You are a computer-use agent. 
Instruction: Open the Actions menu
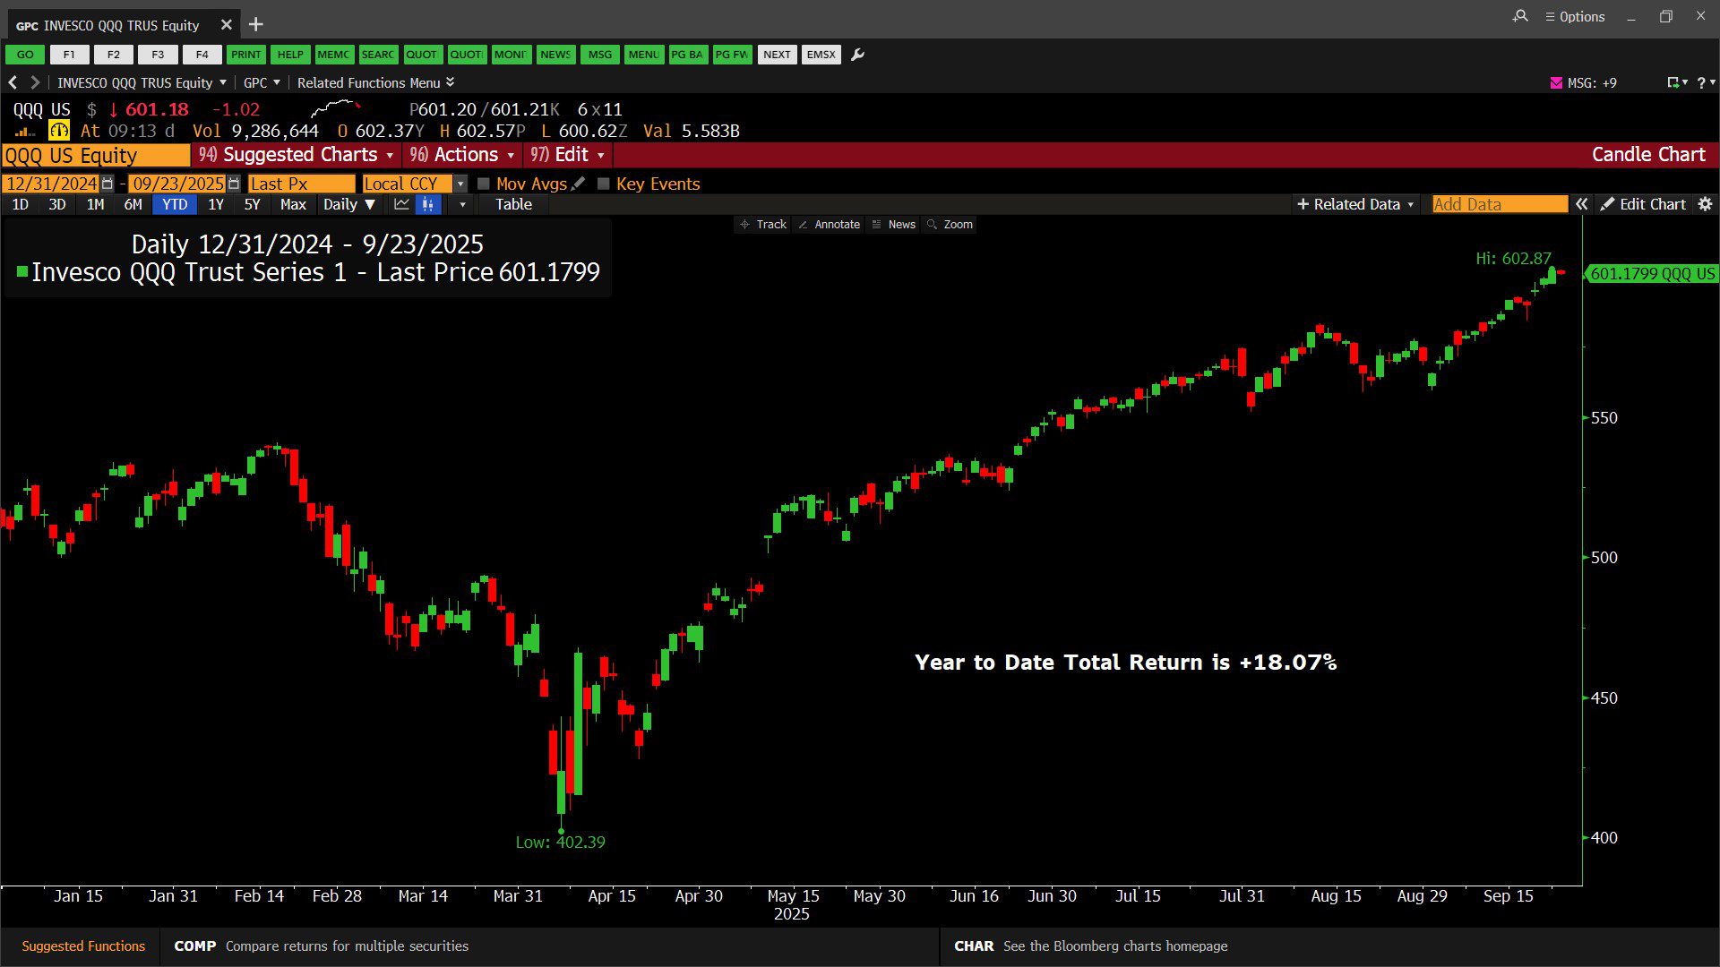462,155
